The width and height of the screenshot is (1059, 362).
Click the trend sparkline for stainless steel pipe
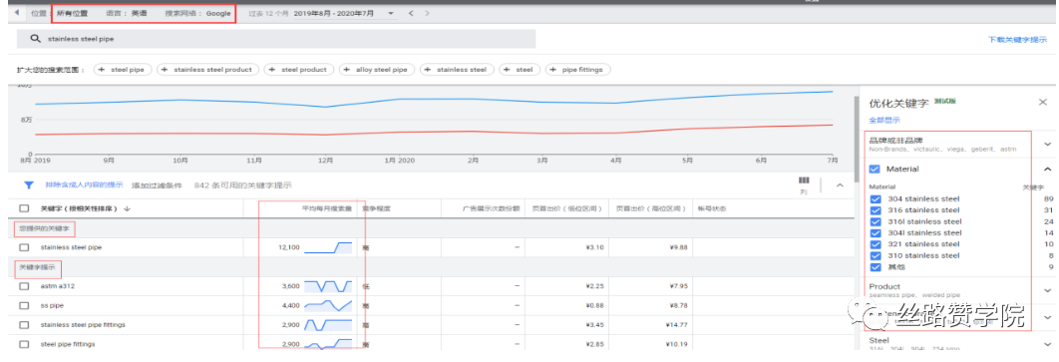(x=328, y=248)
